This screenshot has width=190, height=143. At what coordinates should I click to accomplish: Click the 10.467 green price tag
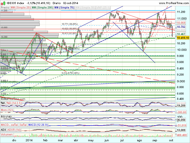[x=181, y=34]
